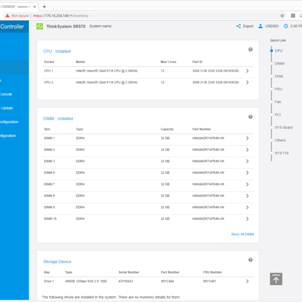Click the System name label
This screenshot has height=302, width=302.
point(101,26)
